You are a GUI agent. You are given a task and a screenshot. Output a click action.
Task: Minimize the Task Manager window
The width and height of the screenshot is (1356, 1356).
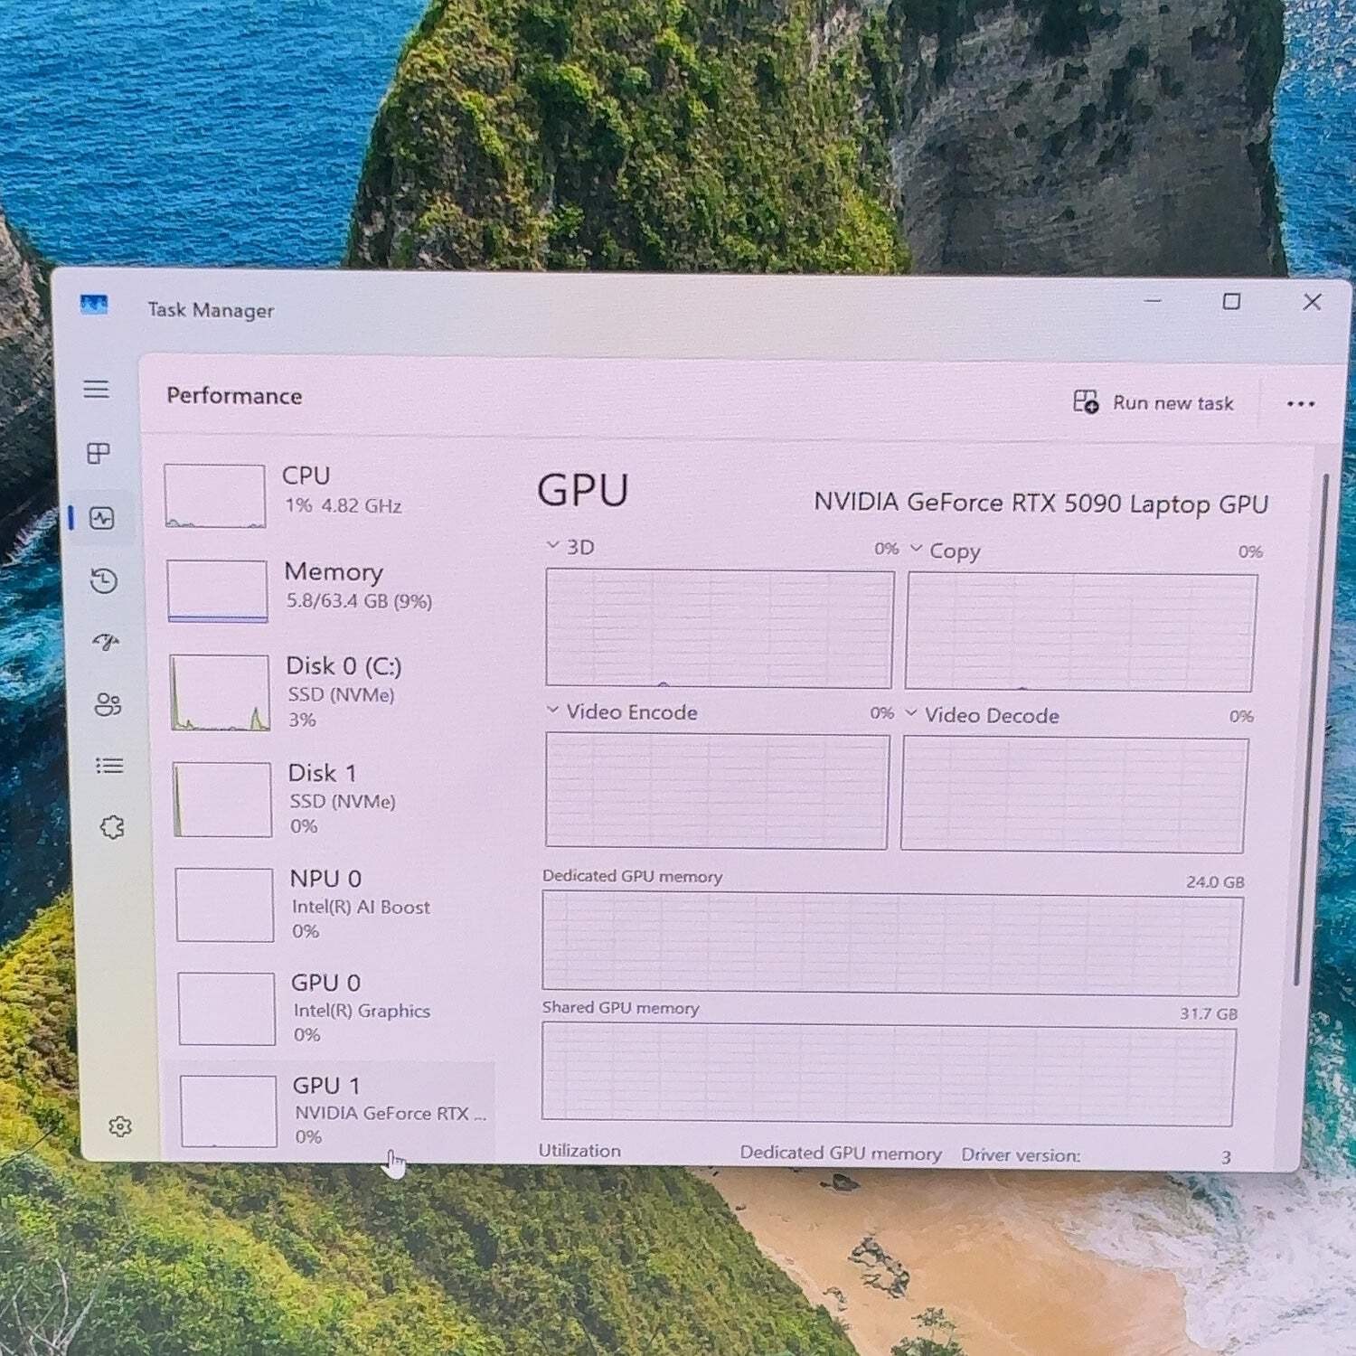pos(1153,300)
